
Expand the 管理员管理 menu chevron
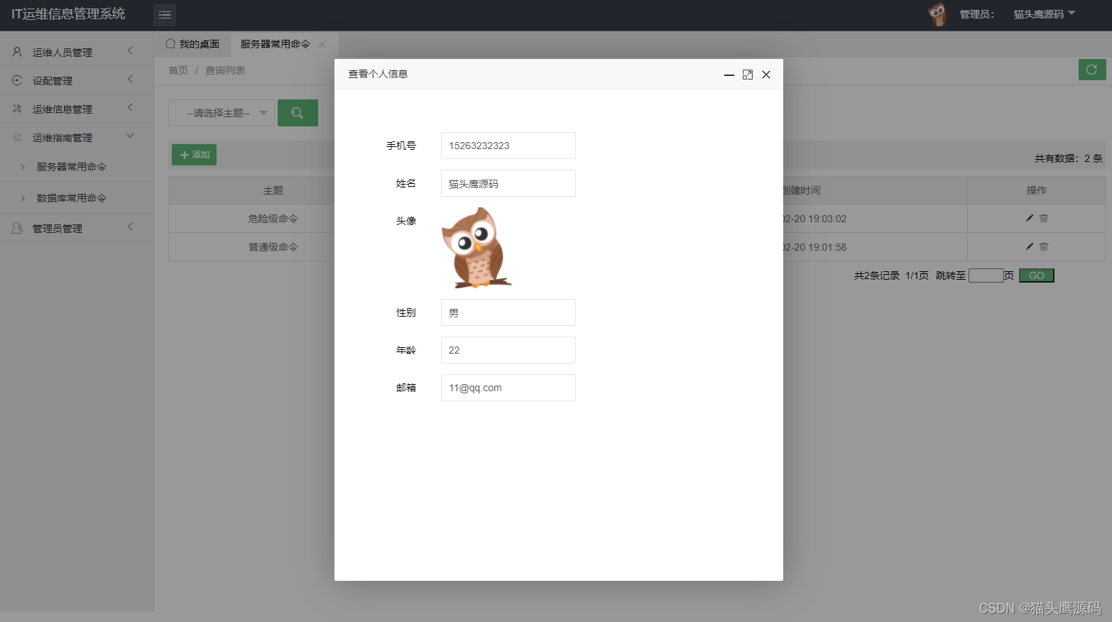[130, 227]
